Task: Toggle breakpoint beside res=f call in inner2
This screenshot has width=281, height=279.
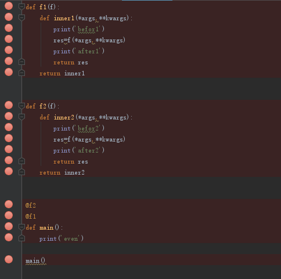Action: click(x=9, y=138)
